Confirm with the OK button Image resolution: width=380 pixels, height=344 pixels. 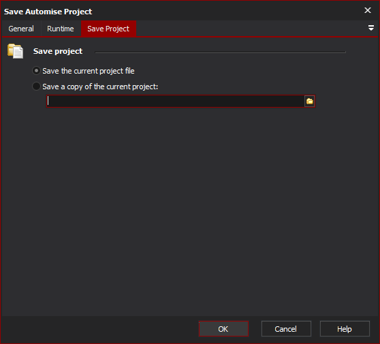[x=223, y=329]
